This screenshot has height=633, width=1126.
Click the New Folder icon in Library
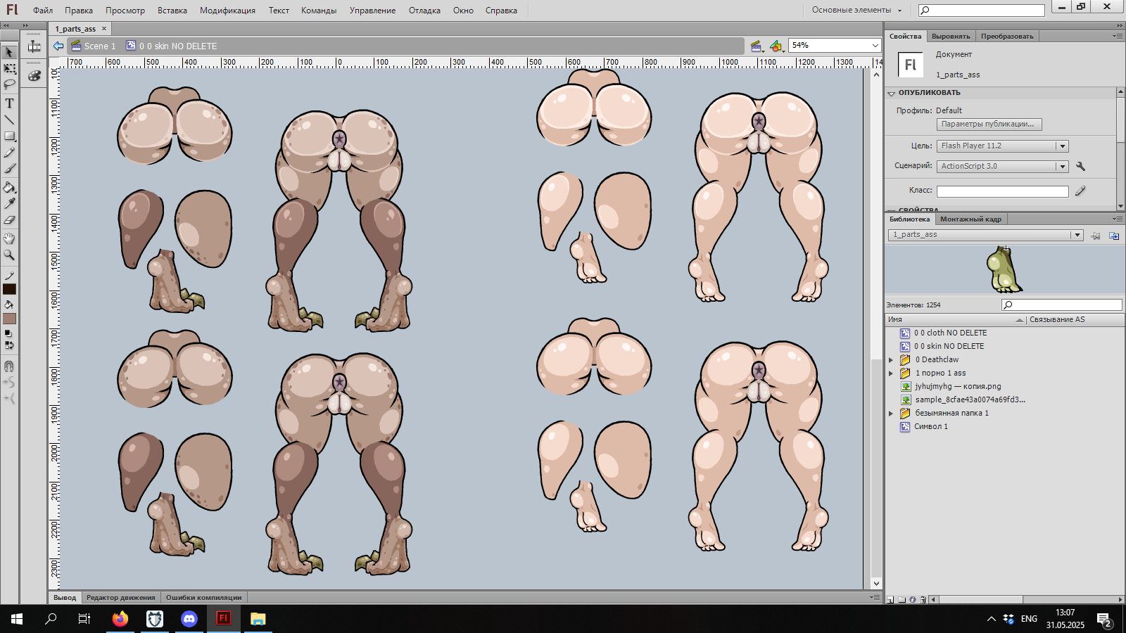point(902,600)
